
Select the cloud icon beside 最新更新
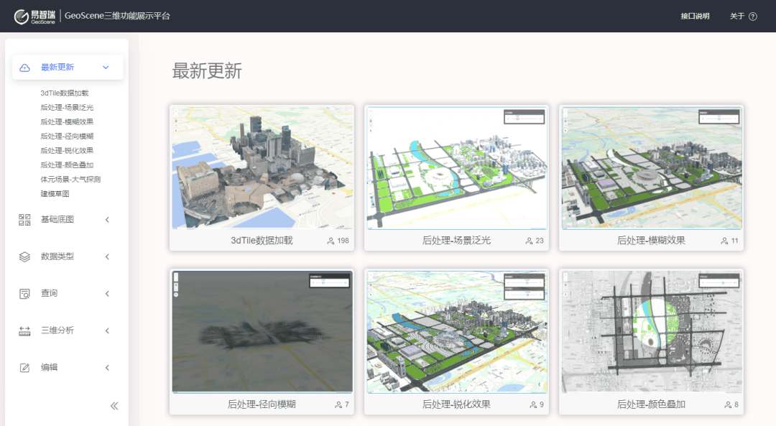coord(24,67)
